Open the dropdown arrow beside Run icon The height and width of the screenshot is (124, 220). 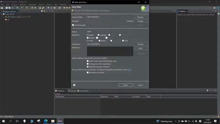(20, 8)
